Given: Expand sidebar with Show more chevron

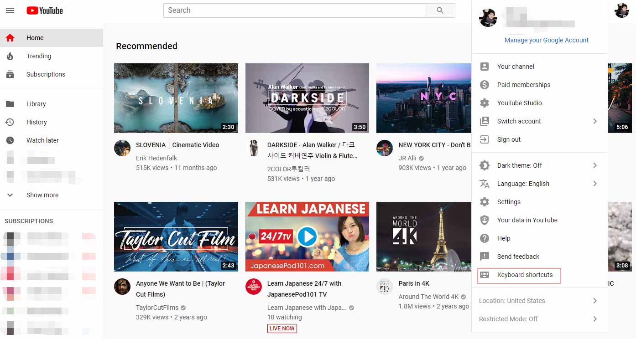Looking at the screenshot, I should (x=10, y=195).
